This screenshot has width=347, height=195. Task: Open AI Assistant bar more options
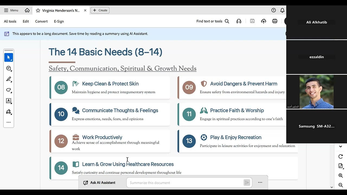click(x=260, y=183)
